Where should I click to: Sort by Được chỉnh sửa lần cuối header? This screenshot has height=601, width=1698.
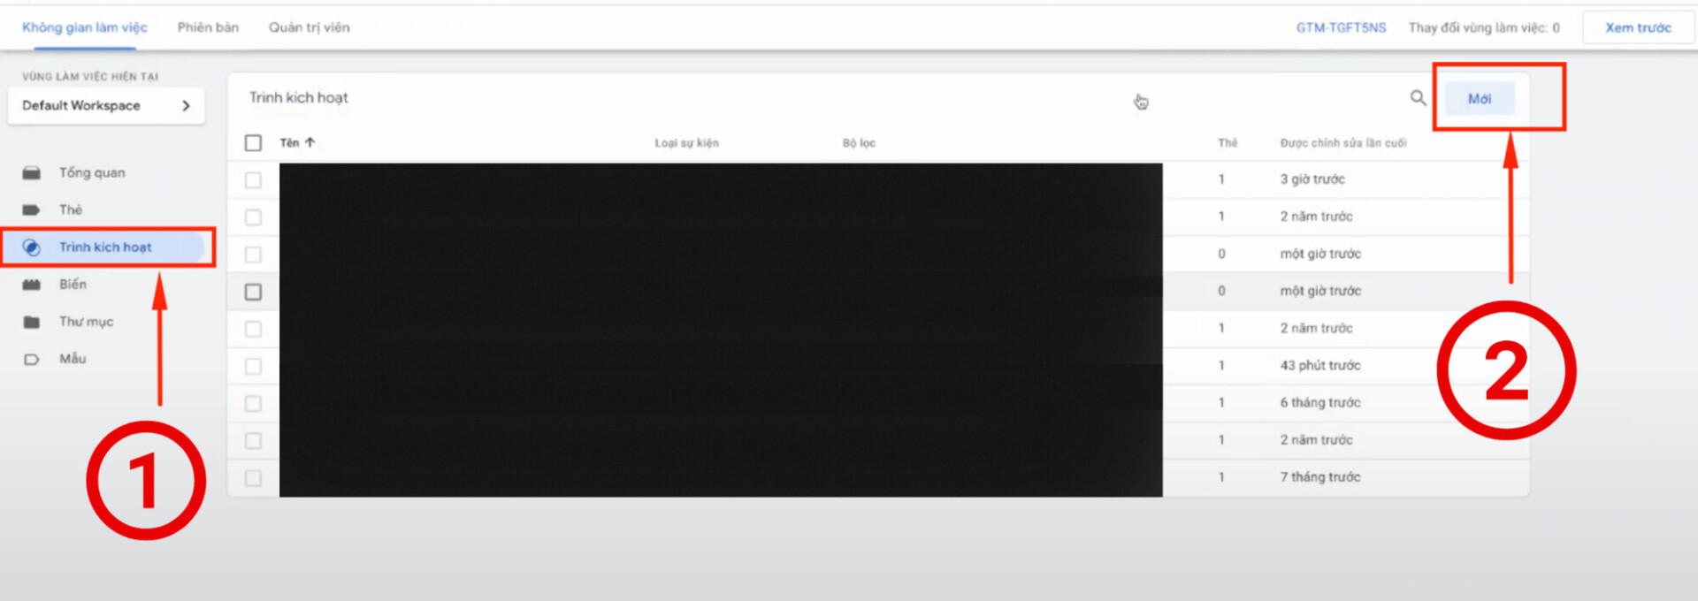[1342, 142]
